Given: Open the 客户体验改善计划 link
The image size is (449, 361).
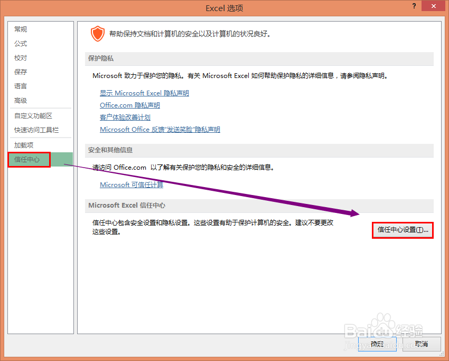Looking at the screenshot, I should [125, 118].
